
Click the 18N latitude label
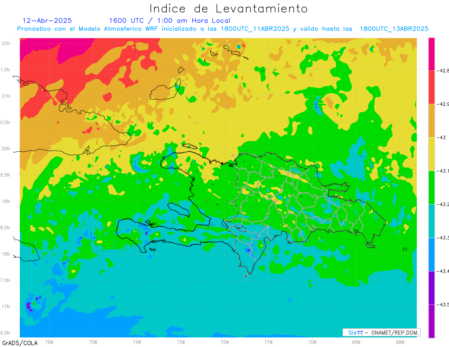tap(6, 254)
